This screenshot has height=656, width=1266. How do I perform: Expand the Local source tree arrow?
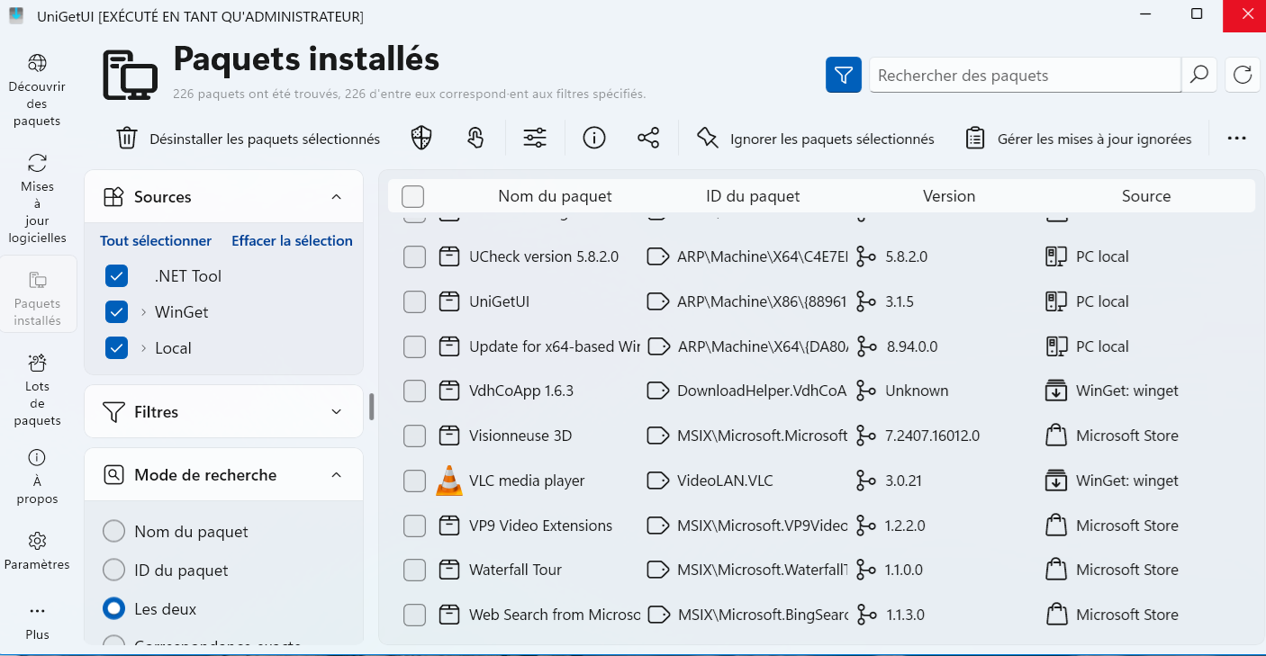coord(144,348)
